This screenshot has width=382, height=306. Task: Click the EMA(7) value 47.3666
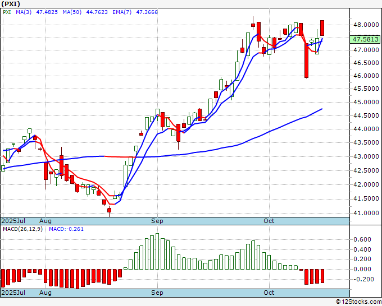coord(147,12)
